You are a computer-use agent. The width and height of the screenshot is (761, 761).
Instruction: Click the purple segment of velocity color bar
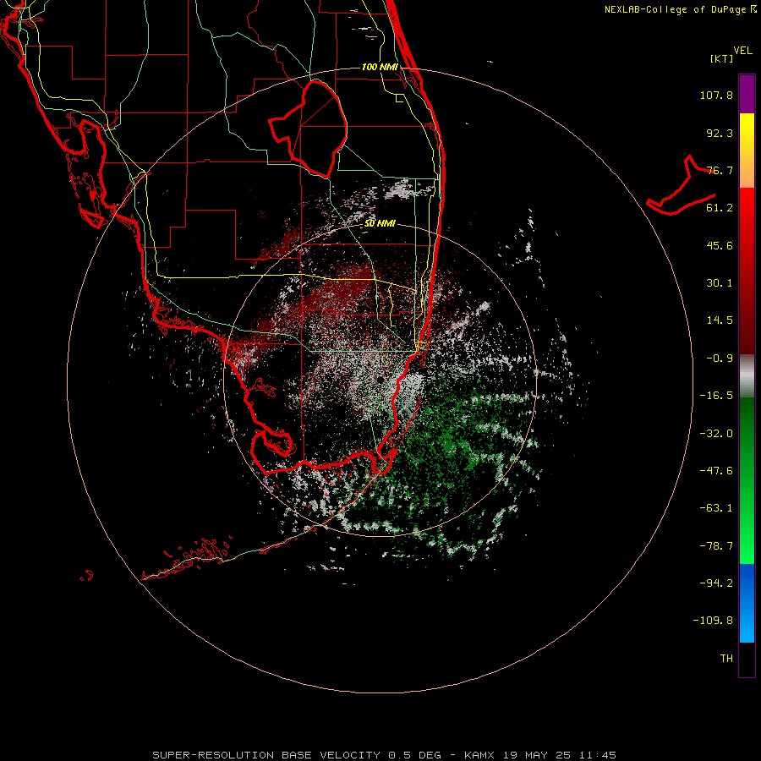[x=747, y=94]
